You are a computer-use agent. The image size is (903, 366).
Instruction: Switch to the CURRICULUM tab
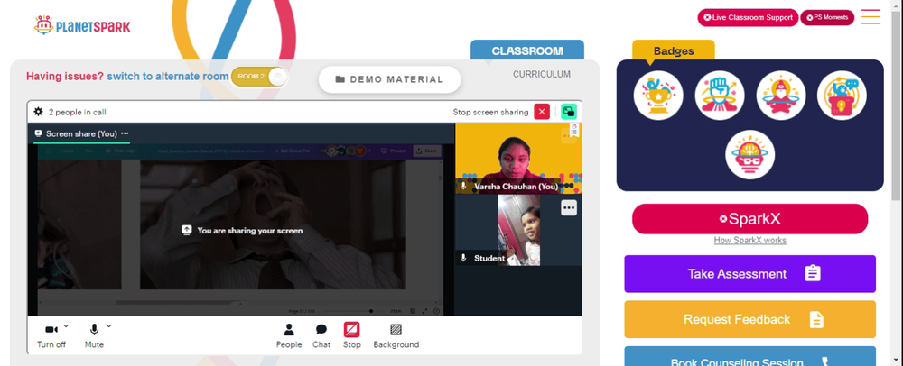point(541,74)
